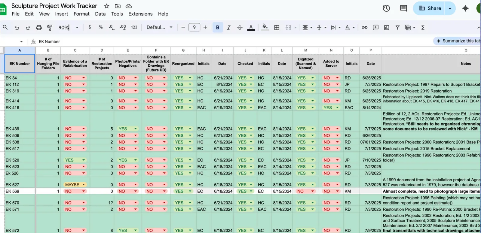Toggle Italic formatting button
The image size is (481, 233).
(x=228, y=28)
